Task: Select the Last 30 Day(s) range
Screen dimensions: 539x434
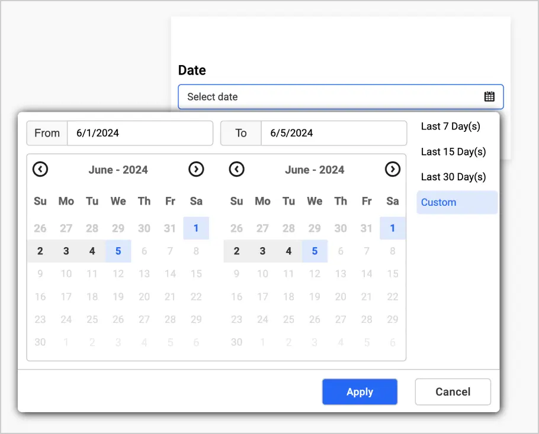Action: 453,177
